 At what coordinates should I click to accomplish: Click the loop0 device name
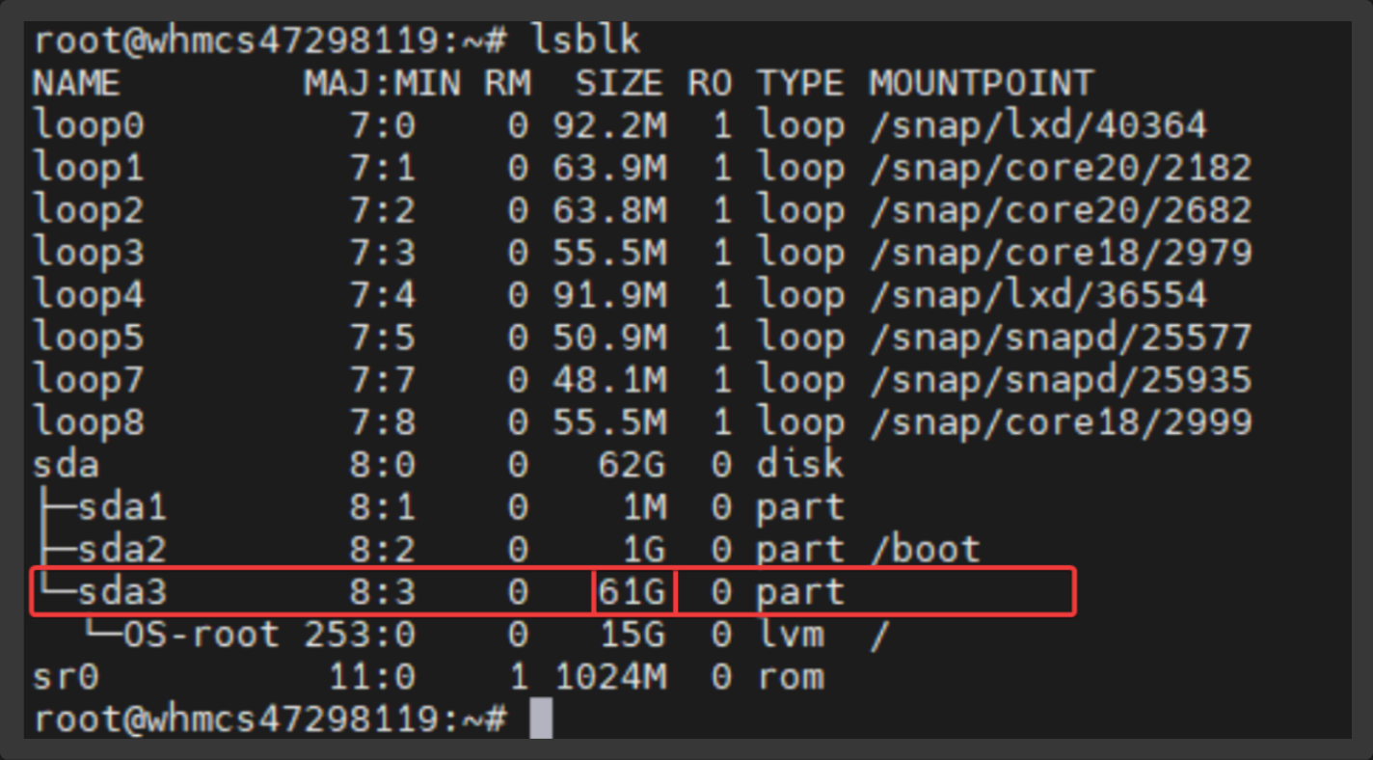[89, 126]
